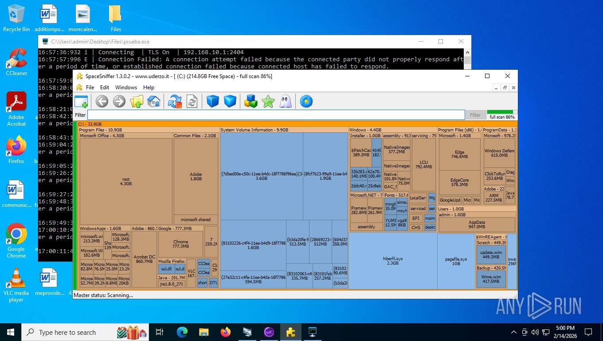
Task: Open the Google Chrome desktop shortcut
Action: click(16, 240)
